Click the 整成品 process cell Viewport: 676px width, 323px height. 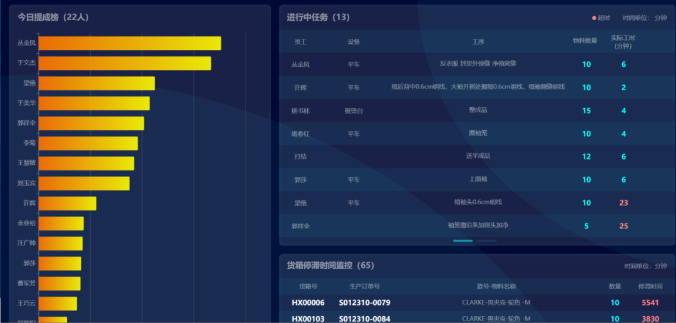pyautogui.click(x=478, y=110)
